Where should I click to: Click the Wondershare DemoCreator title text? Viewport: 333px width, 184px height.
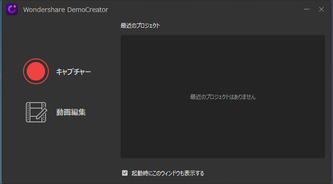(66, 10)
